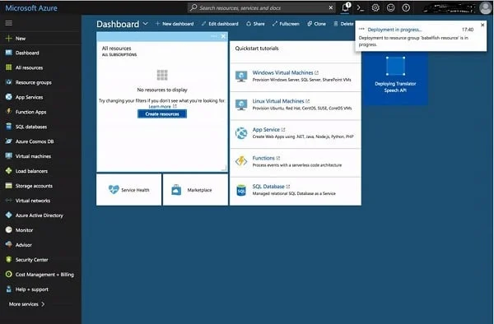Click the New plus icon in sidebar

tap(9, 39)
